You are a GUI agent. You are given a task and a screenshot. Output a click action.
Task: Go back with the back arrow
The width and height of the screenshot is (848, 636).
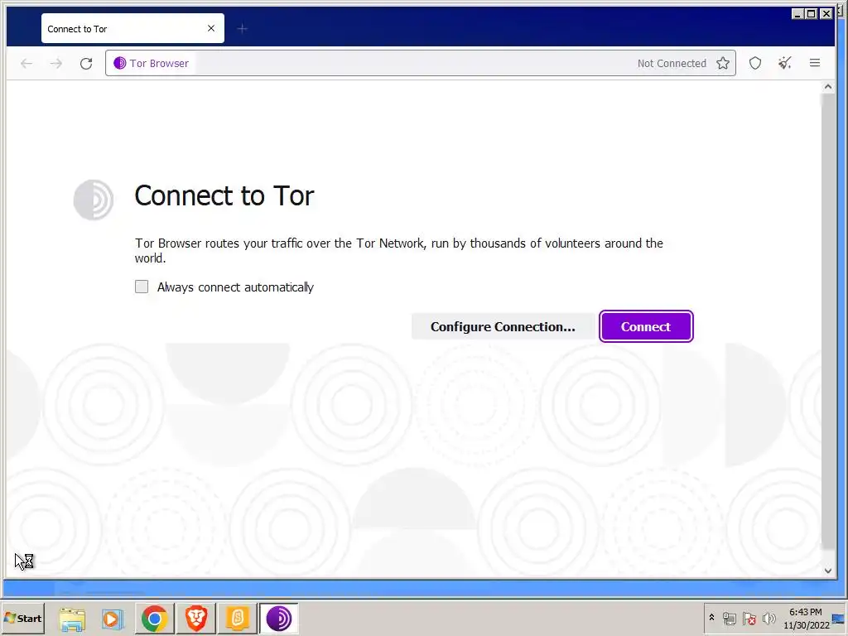coord(26,63)
